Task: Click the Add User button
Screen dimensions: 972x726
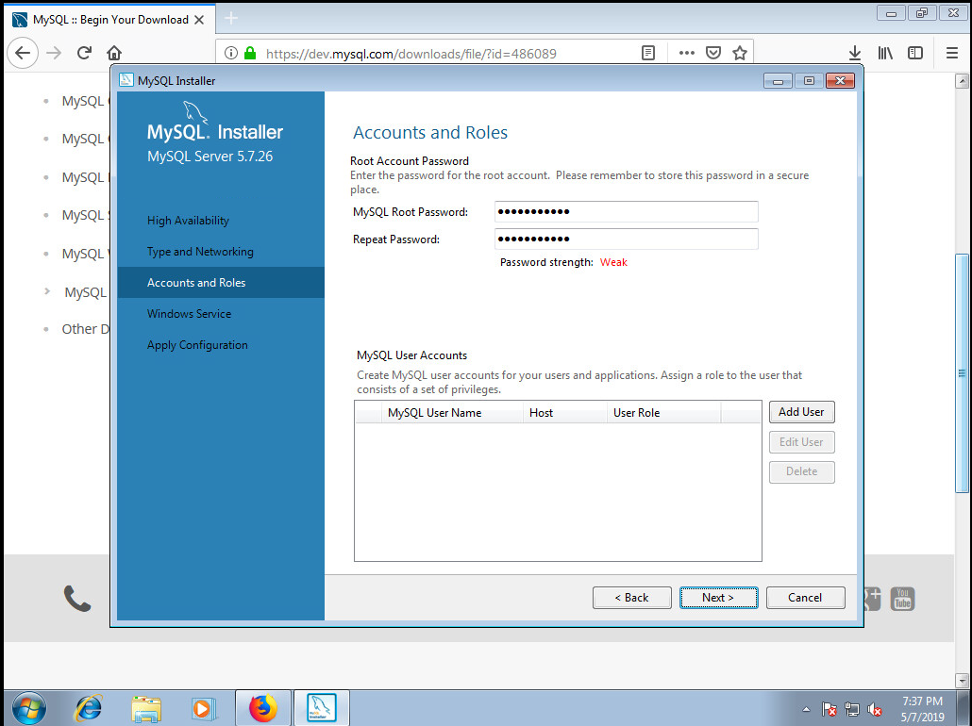Action: (801, 412)
